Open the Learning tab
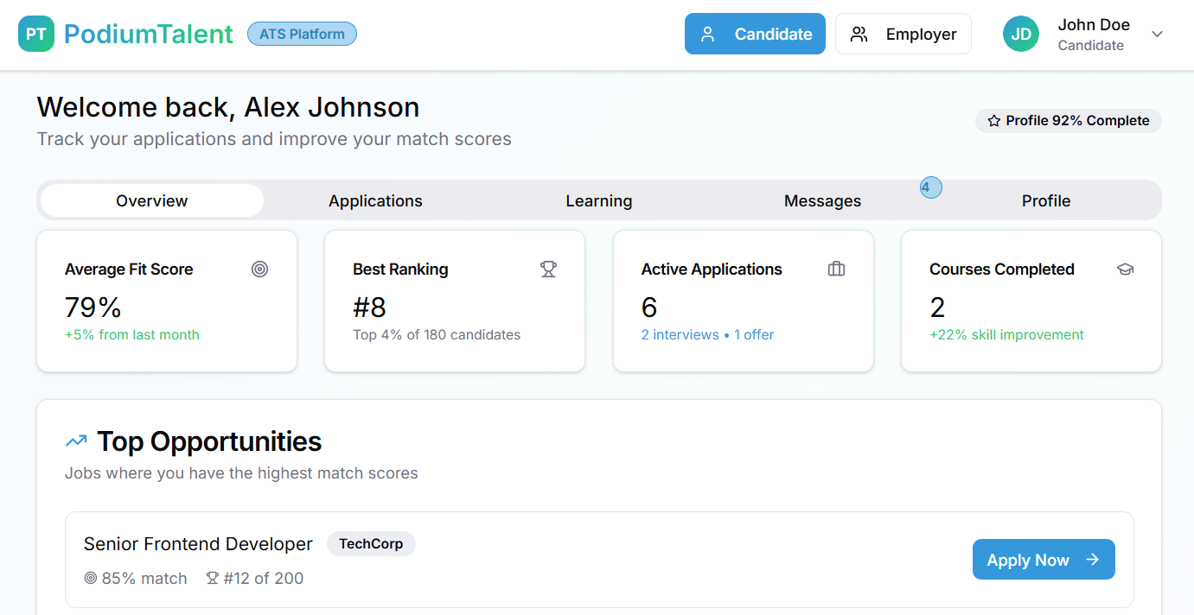Image resolution: width=1194 pixels, height=615 pixels. pos(598,200)
